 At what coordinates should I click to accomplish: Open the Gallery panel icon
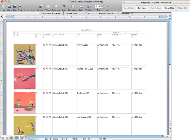coord(81,6)
